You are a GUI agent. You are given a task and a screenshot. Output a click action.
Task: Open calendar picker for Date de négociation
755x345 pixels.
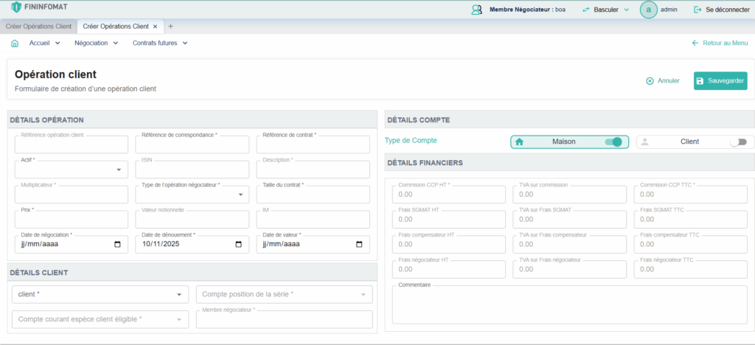117,244
